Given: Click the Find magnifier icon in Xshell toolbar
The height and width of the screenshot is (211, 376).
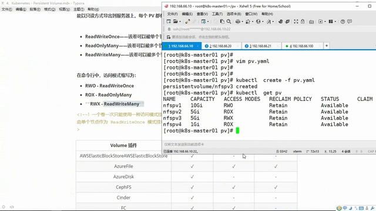Looking at the screenshot, I should (229, 22).
